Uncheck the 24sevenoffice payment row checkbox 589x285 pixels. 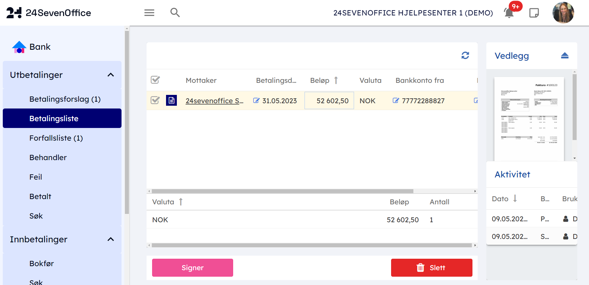(x=155, y=100)
